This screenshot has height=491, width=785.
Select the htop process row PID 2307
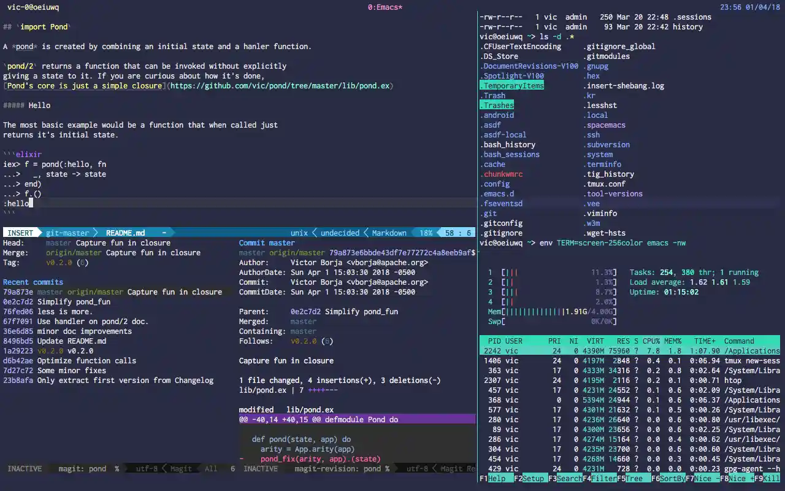point(630,380)
